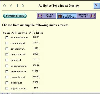100x94 pixels.
Task: Tick the practitioners.at. checkbox
Action: 7,71
